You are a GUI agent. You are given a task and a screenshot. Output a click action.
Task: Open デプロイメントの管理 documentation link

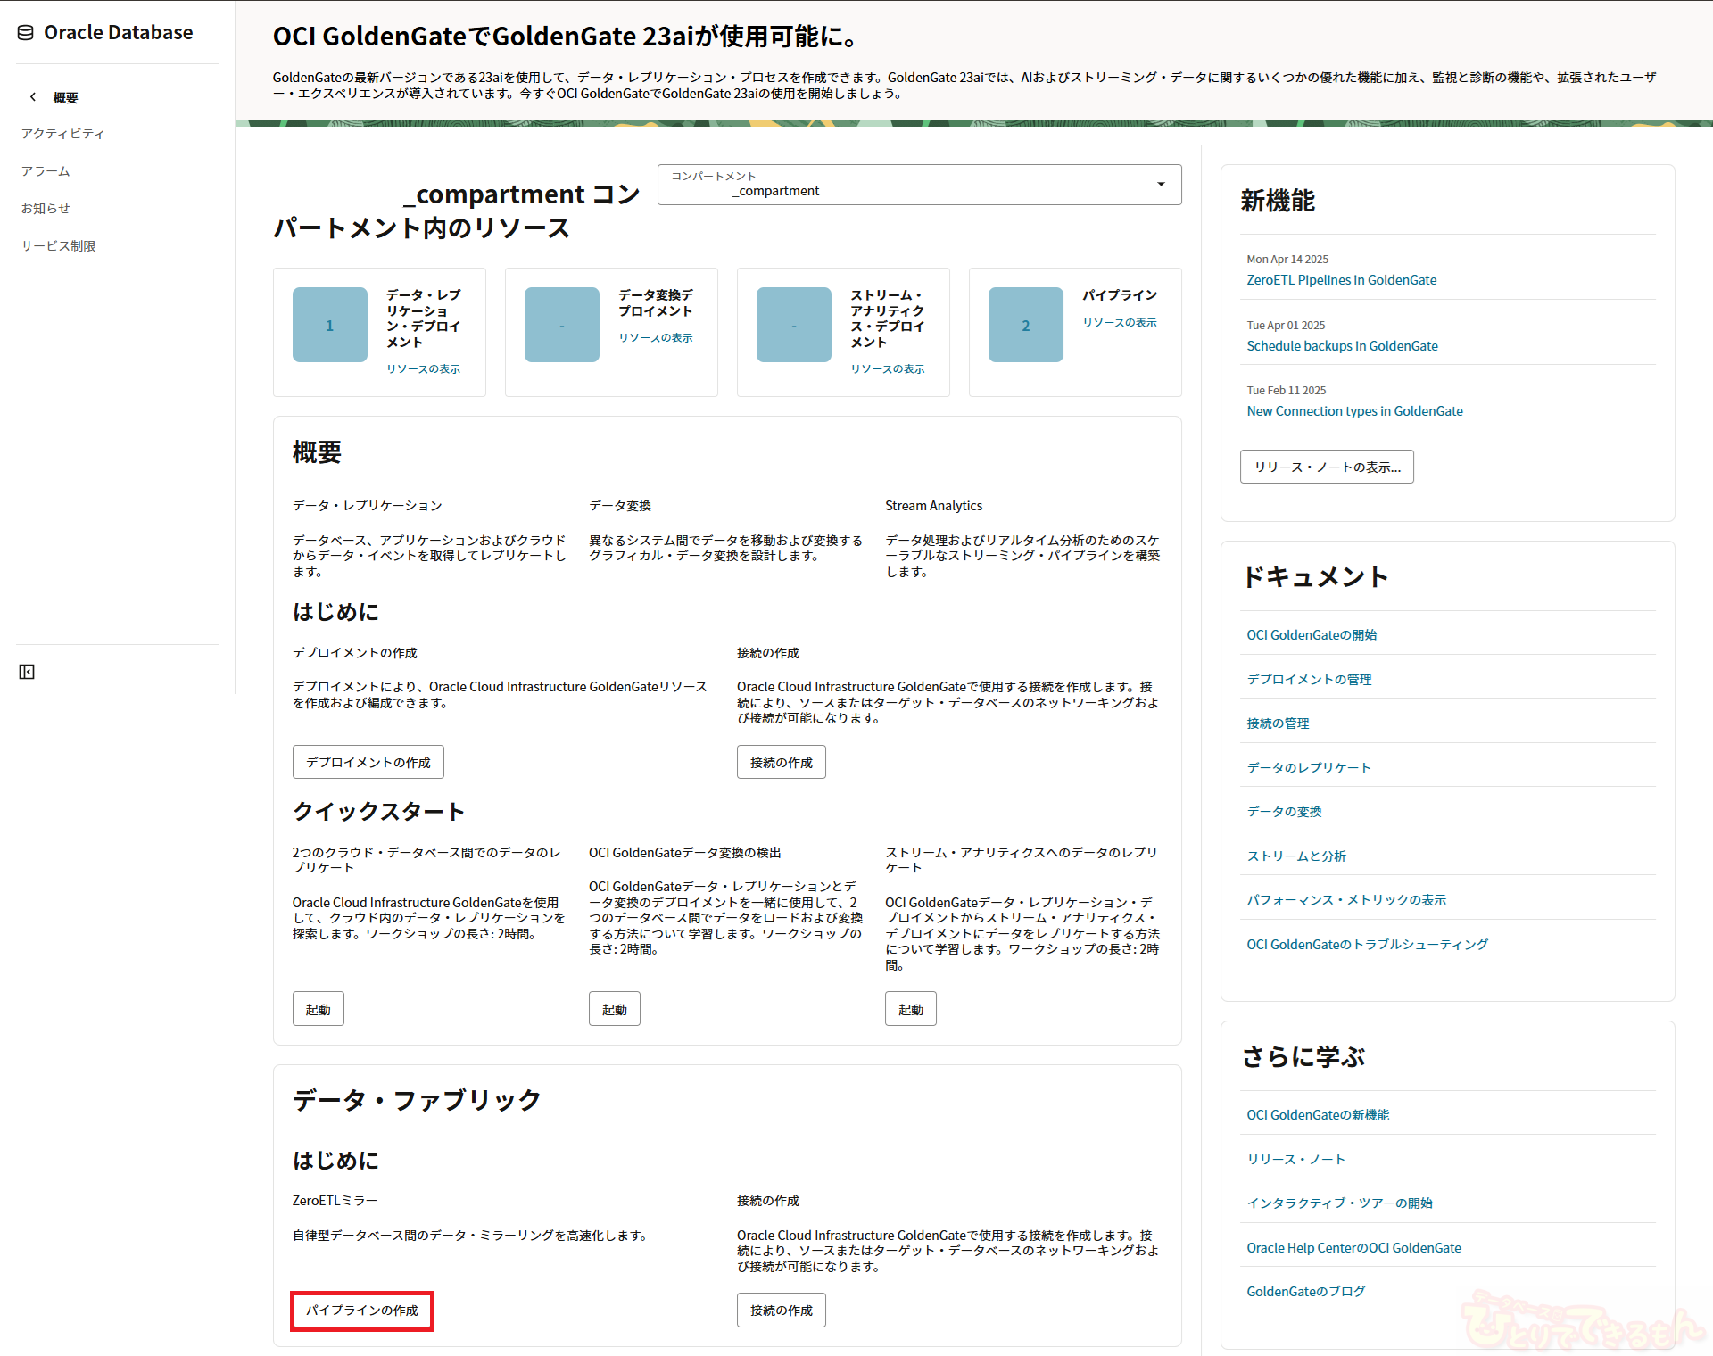1309,680
